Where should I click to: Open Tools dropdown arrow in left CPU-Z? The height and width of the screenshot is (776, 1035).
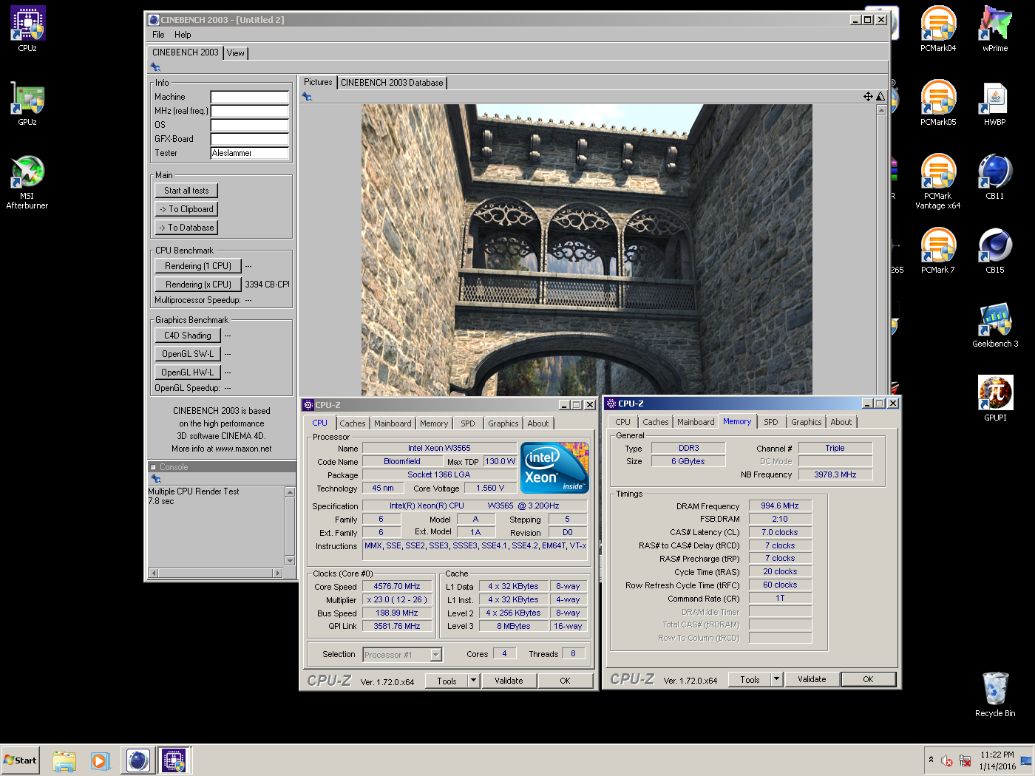point(474,681)
